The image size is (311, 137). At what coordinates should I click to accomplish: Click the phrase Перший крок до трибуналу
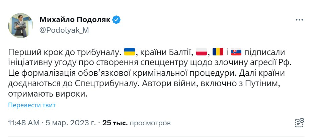pos(64,52)
